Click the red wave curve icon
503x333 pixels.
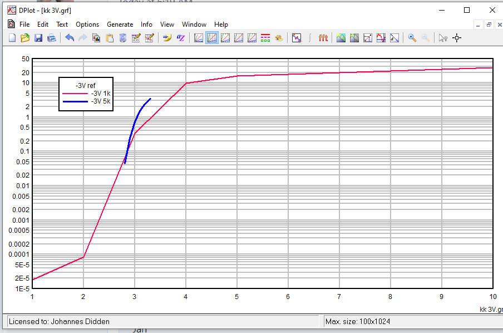381,38
